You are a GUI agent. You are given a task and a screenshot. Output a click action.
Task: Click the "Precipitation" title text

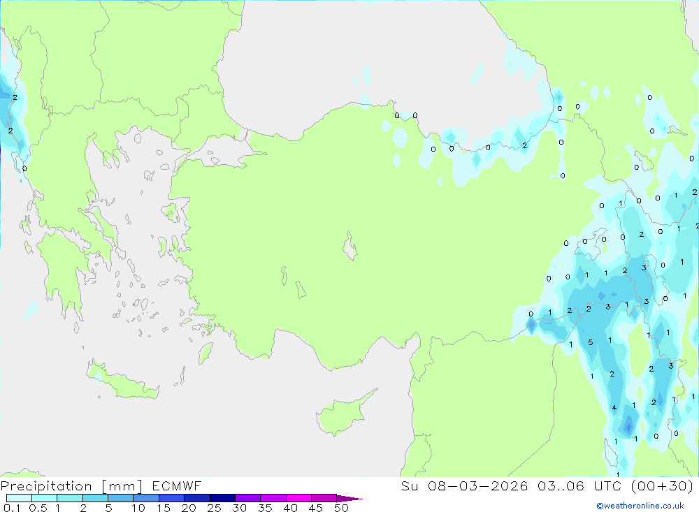(x=46, y=486)
